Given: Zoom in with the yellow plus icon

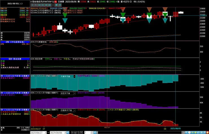Looking at the screenshot, I should pyautogui.click(x=195, y=132).
